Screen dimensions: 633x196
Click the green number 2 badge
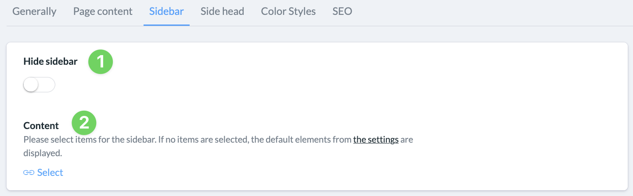coord(84,122)
